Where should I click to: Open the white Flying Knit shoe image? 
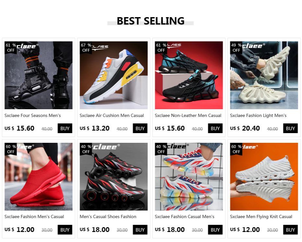point(264,176)
